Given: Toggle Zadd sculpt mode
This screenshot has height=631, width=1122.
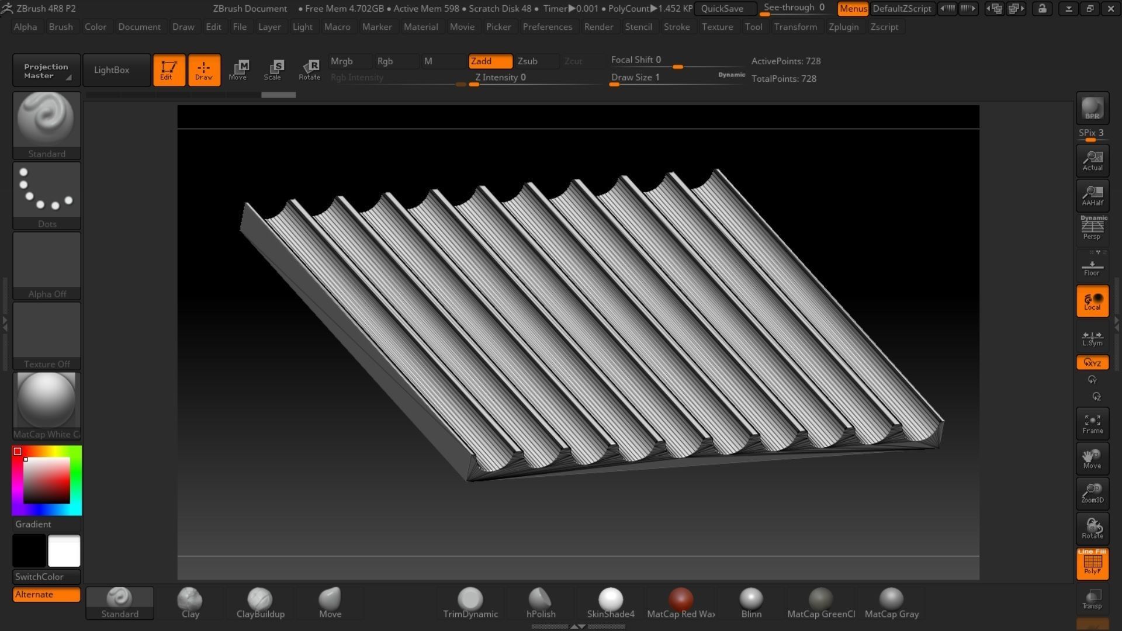Looking at the screenshot, I should pos(490,61).
